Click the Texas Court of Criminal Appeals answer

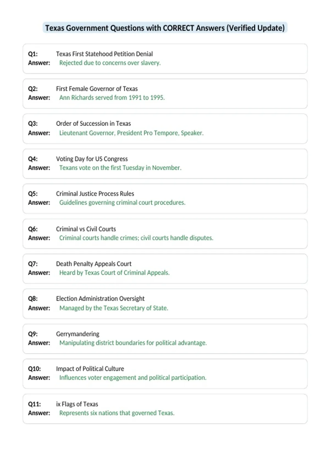click(114, 273)
